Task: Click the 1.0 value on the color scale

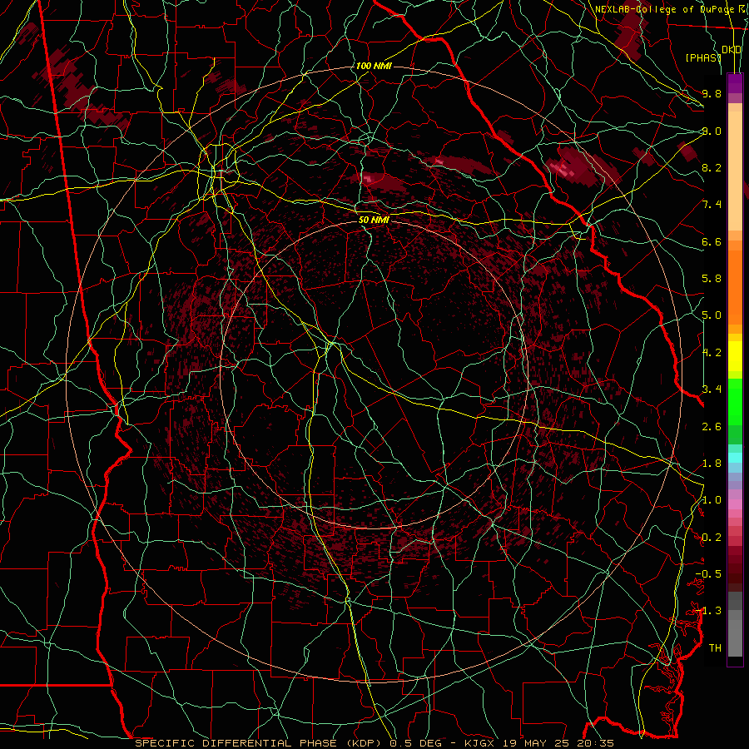Action: (712, 500)
